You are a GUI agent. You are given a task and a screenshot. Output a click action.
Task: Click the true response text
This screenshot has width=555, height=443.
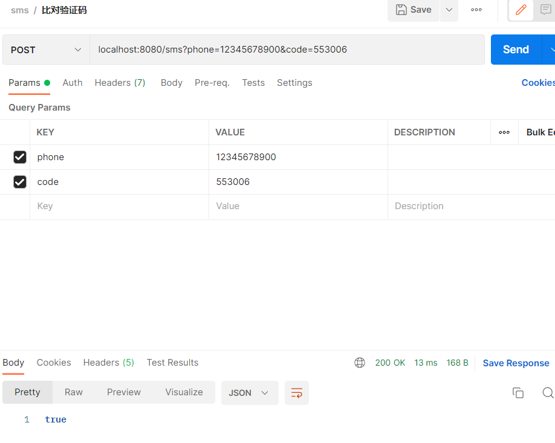56,419
